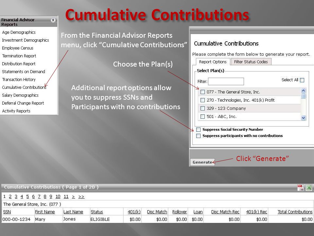The height and width of the screenshot is (236, 314).
Task: Sort by 401(k) Rec column header
Action: tap(256, 212)
